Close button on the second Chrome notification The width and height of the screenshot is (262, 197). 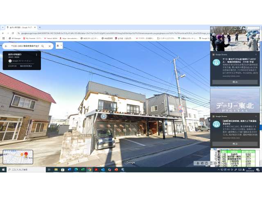tap(235, 144)
